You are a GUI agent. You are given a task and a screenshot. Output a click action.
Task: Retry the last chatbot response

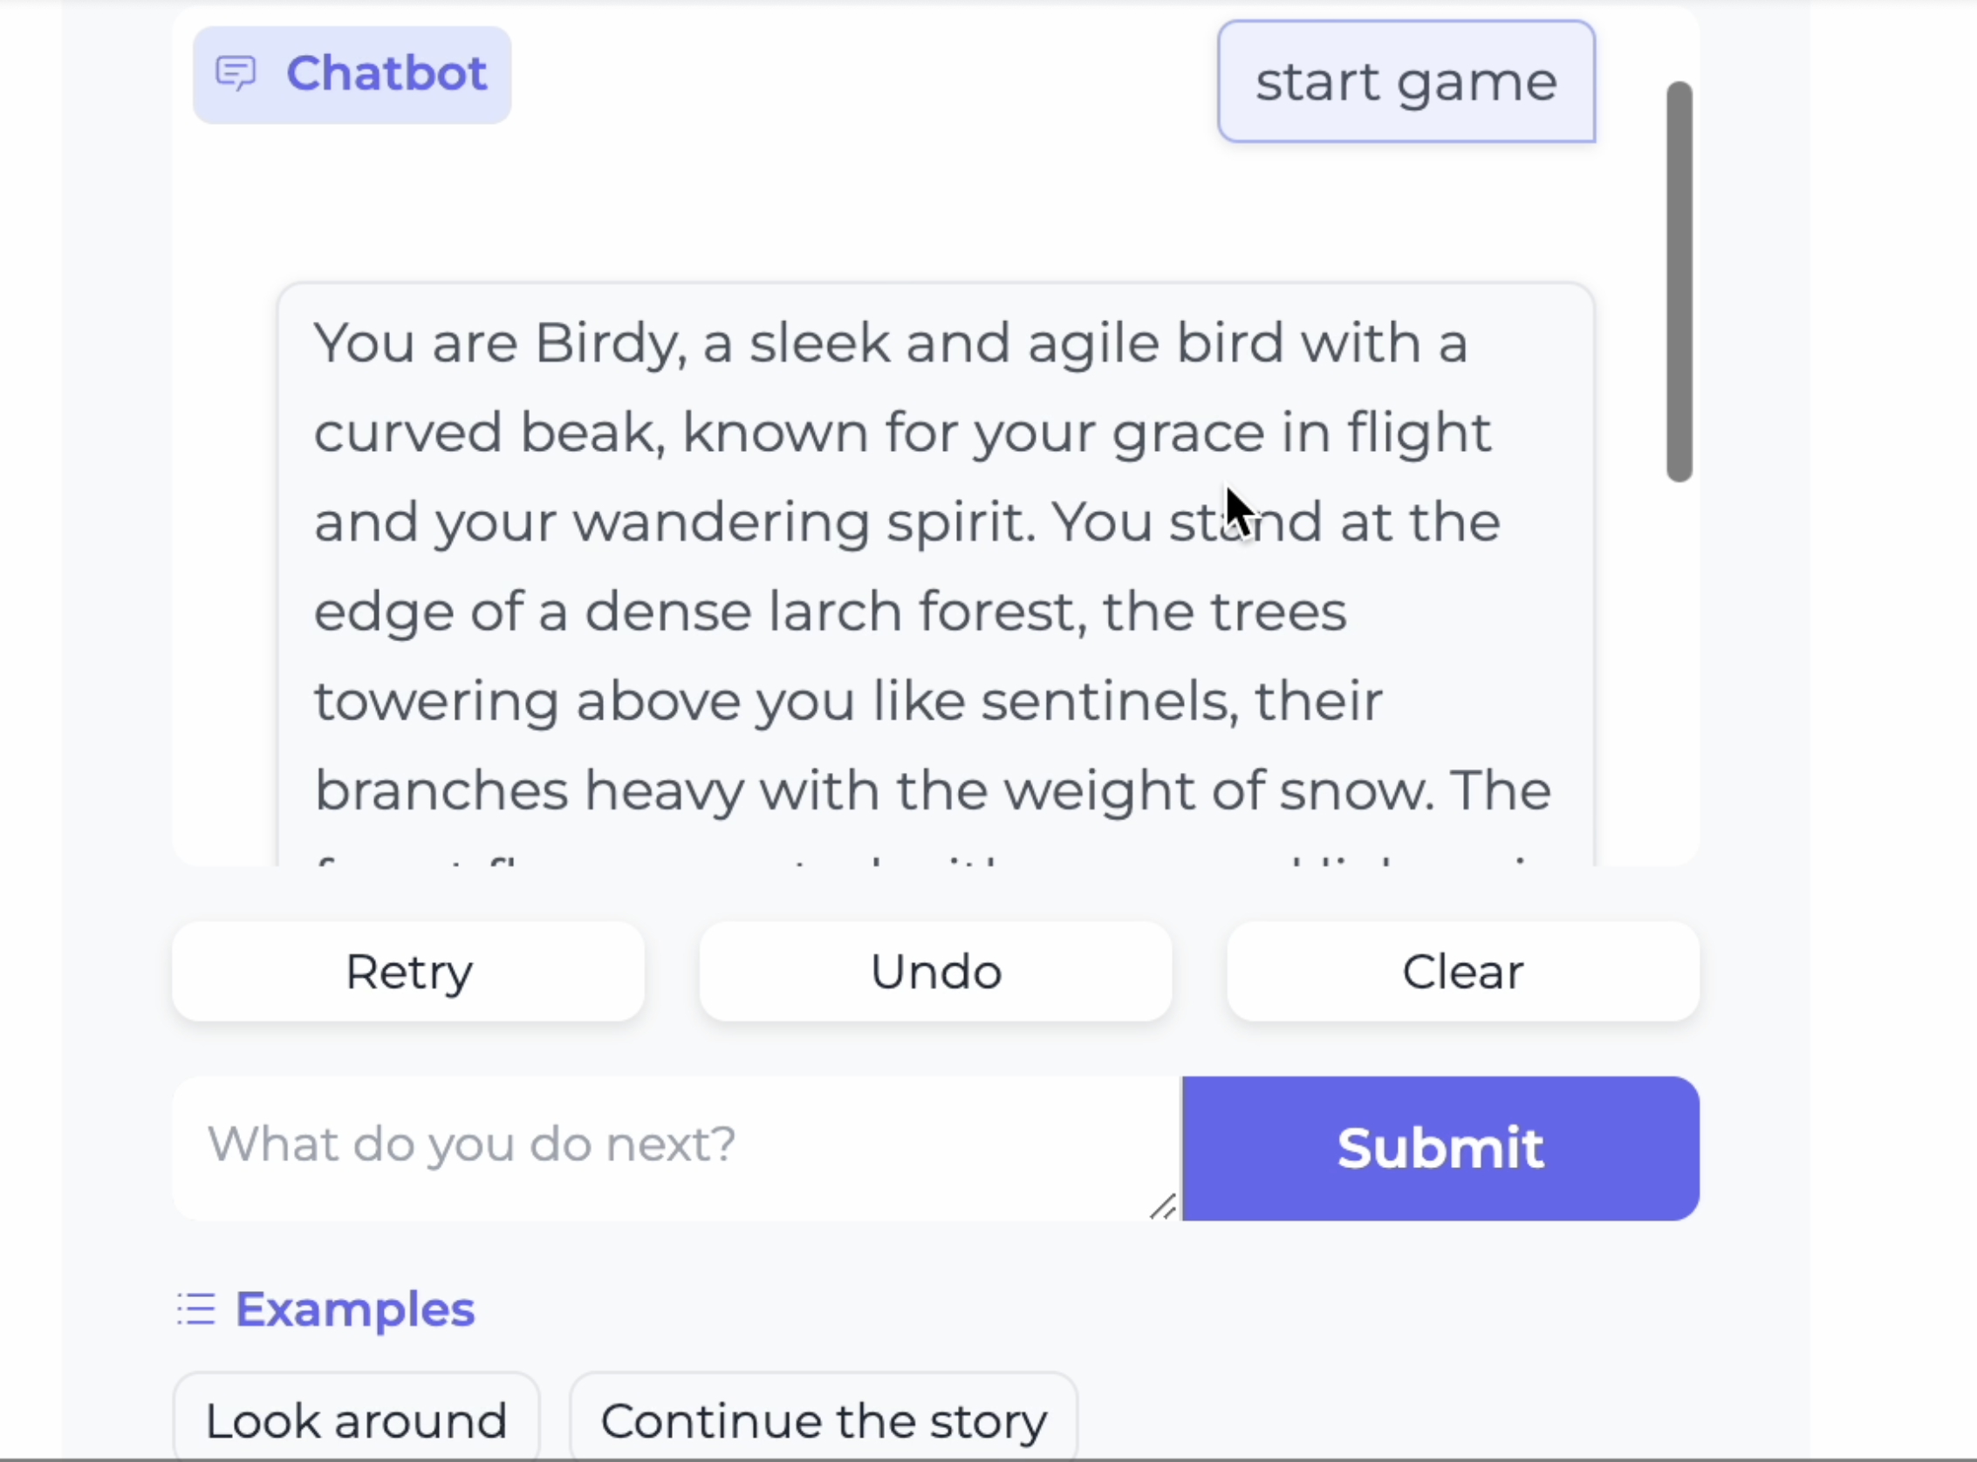click(408, 972)
